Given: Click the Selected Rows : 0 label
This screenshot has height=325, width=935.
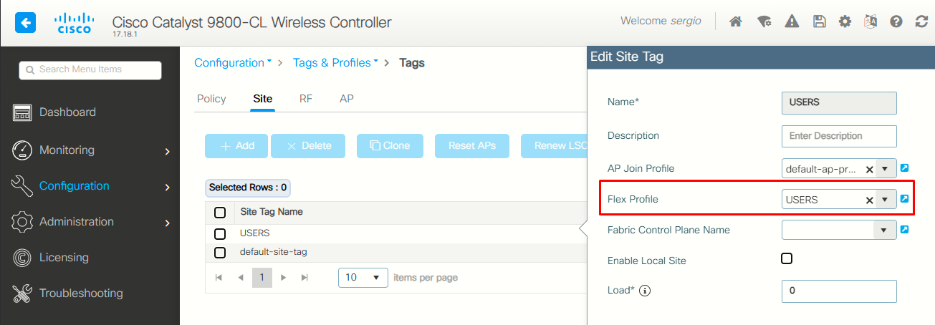Looking at the screenshot, I should [x=248, y=188].
